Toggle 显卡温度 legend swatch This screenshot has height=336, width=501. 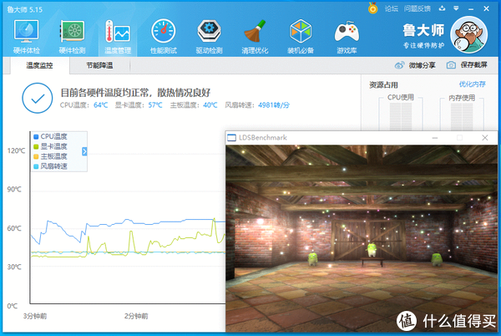pyautogui.click(x=36, y=147)
